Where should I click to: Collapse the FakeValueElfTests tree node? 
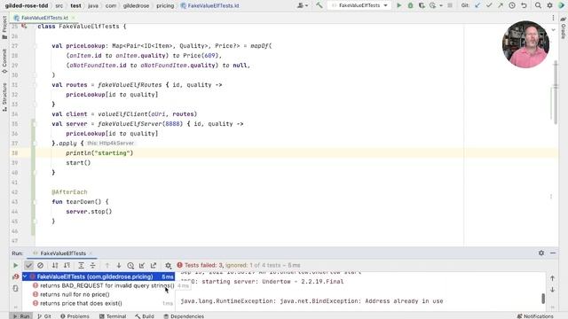[25, 276]
